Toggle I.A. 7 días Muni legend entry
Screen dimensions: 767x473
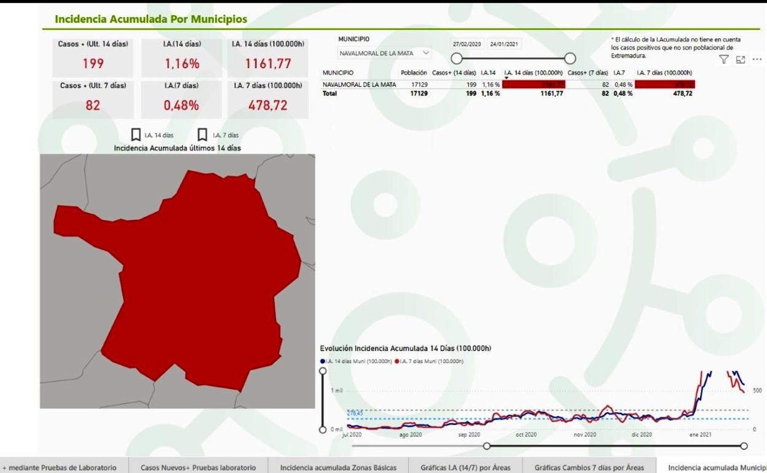[x=429, y=361]
